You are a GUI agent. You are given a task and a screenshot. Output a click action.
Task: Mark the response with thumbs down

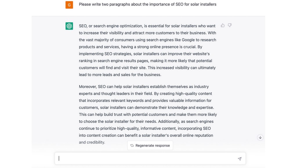(230, 25)
